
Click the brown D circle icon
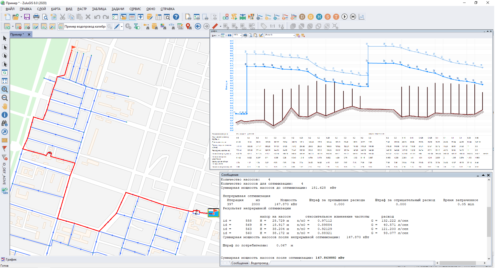click(x=302, y=17)
